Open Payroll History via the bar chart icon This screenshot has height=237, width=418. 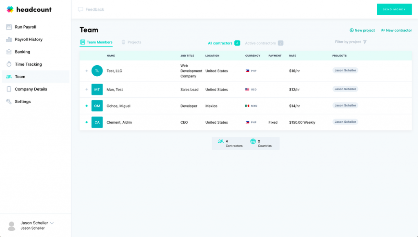[9, 39]
